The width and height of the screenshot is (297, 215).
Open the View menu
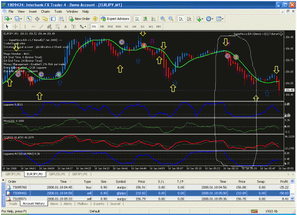click(x=21, y=11)
